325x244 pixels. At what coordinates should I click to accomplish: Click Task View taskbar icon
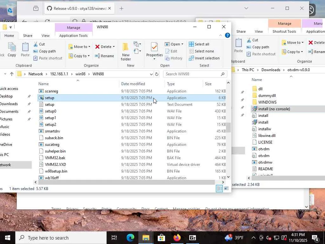point(114,238)
